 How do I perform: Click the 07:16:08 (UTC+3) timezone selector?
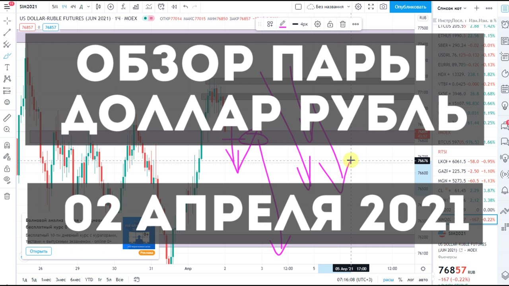[355, 280]
